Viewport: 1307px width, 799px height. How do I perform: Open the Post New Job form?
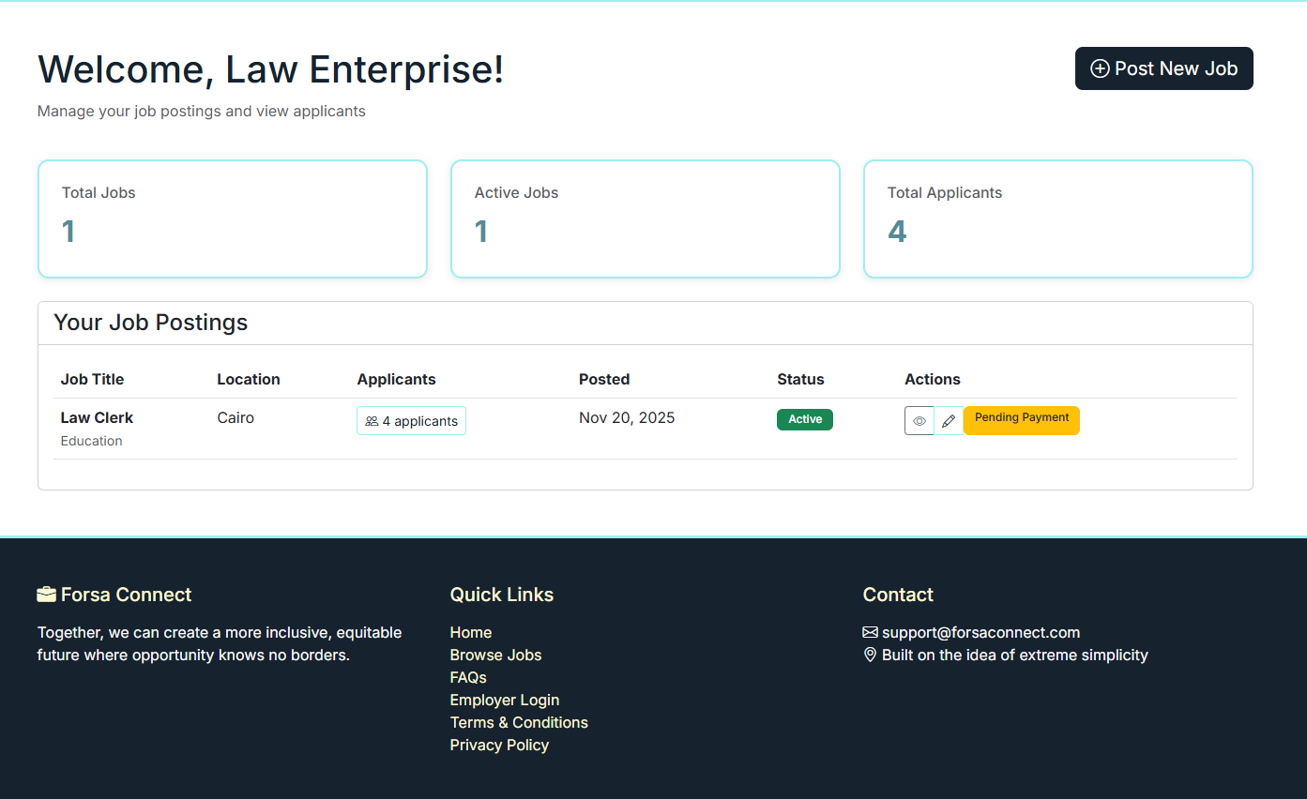pos(1163,68)
